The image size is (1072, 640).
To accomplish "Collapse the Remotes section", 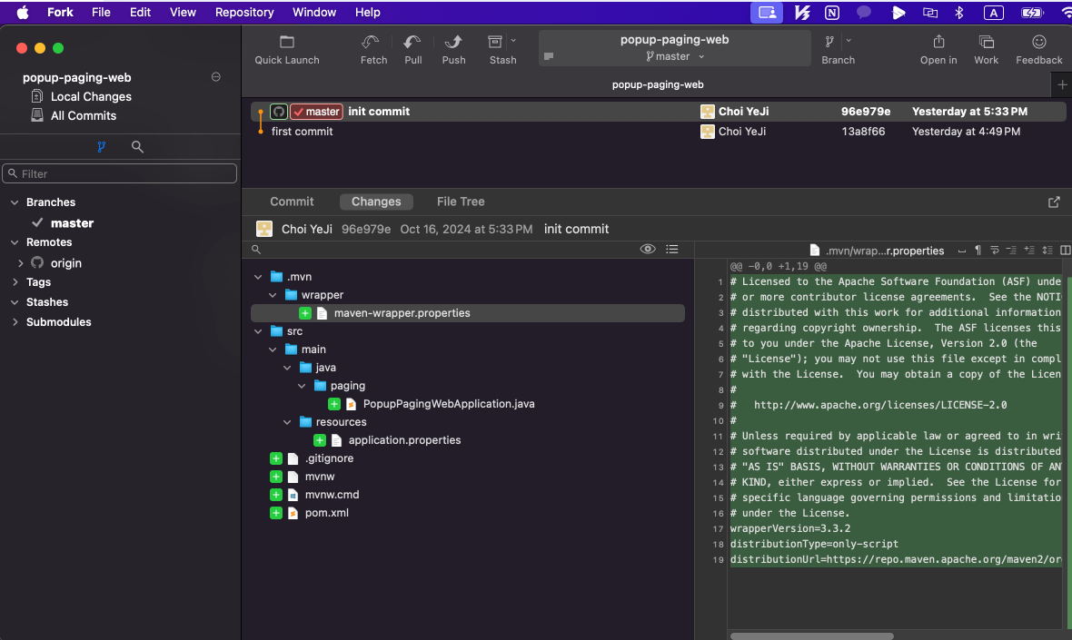I will pos(15,242).
